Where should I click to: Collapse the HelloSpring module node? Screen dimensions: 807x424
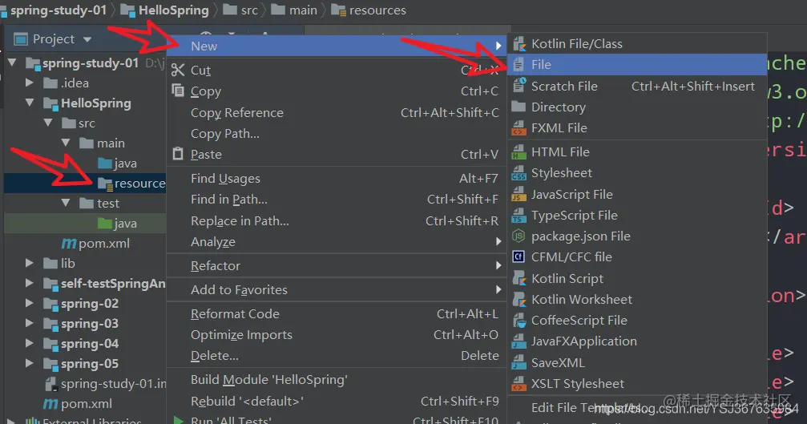pos(30,103)
